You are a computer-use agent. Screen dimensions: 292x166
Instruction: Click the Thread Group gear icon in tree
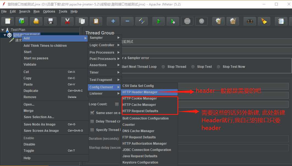pyautogui.click(x=9, y=35)
